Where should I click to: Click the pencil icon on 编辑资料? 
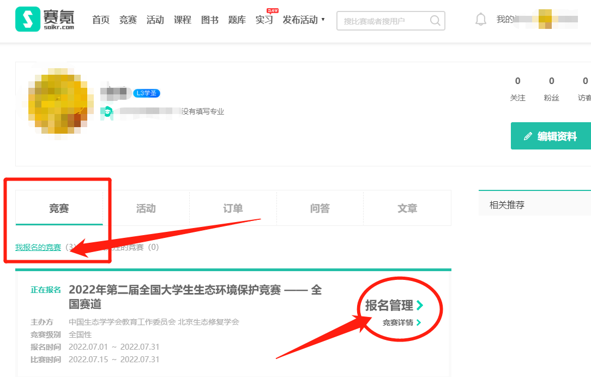[x=527, y=136]
